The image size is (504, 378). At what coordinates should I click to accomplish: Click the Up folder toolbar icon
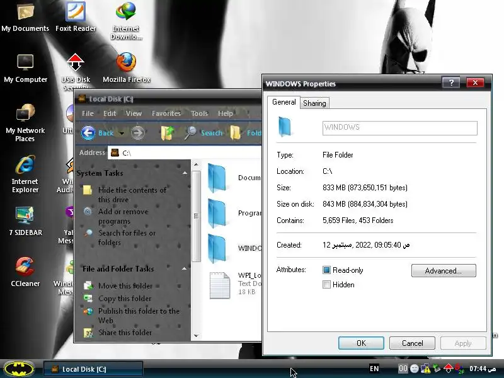click(x=167, y=133)
